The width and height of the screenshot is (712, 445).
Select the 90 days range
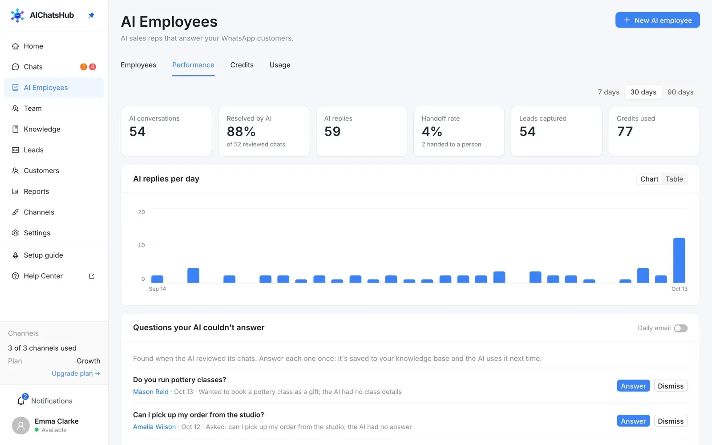click(x=680, y=92)
